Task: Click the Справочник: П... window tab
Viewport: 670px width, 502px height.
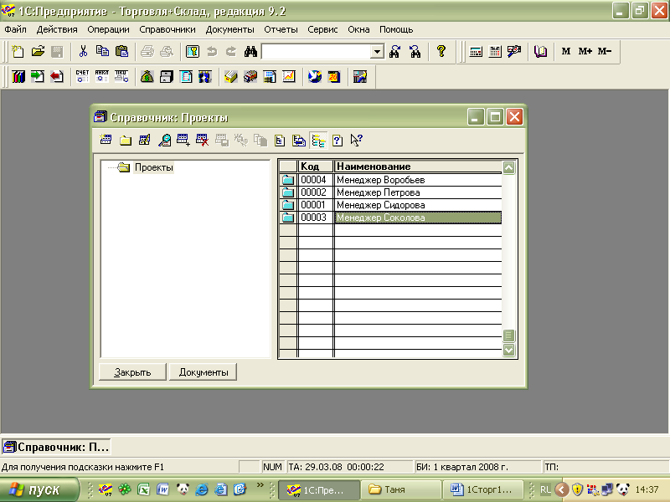Action: tap(56, 447)
